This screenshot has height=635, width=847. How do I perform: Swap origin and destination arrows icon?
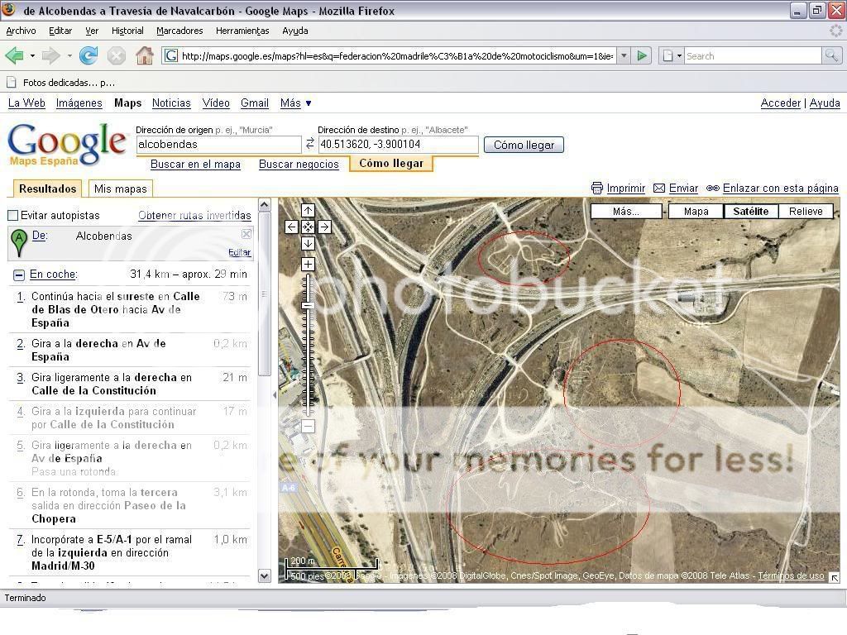(310, 144)
